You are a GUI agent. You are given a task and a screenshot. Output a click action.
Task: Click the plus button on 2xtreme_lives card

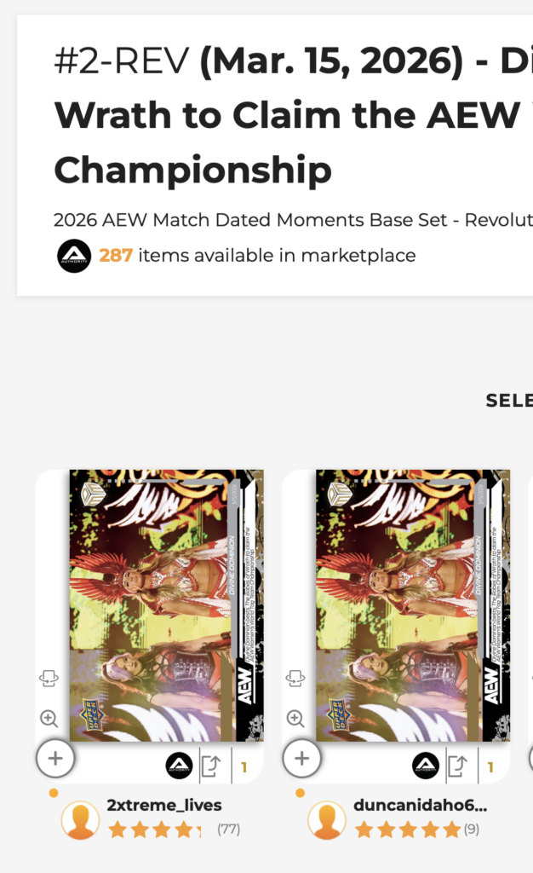tap(55, 758)
